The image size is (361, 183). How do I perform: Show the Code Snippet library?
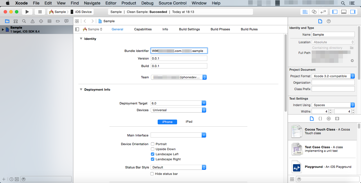[320, 119]
